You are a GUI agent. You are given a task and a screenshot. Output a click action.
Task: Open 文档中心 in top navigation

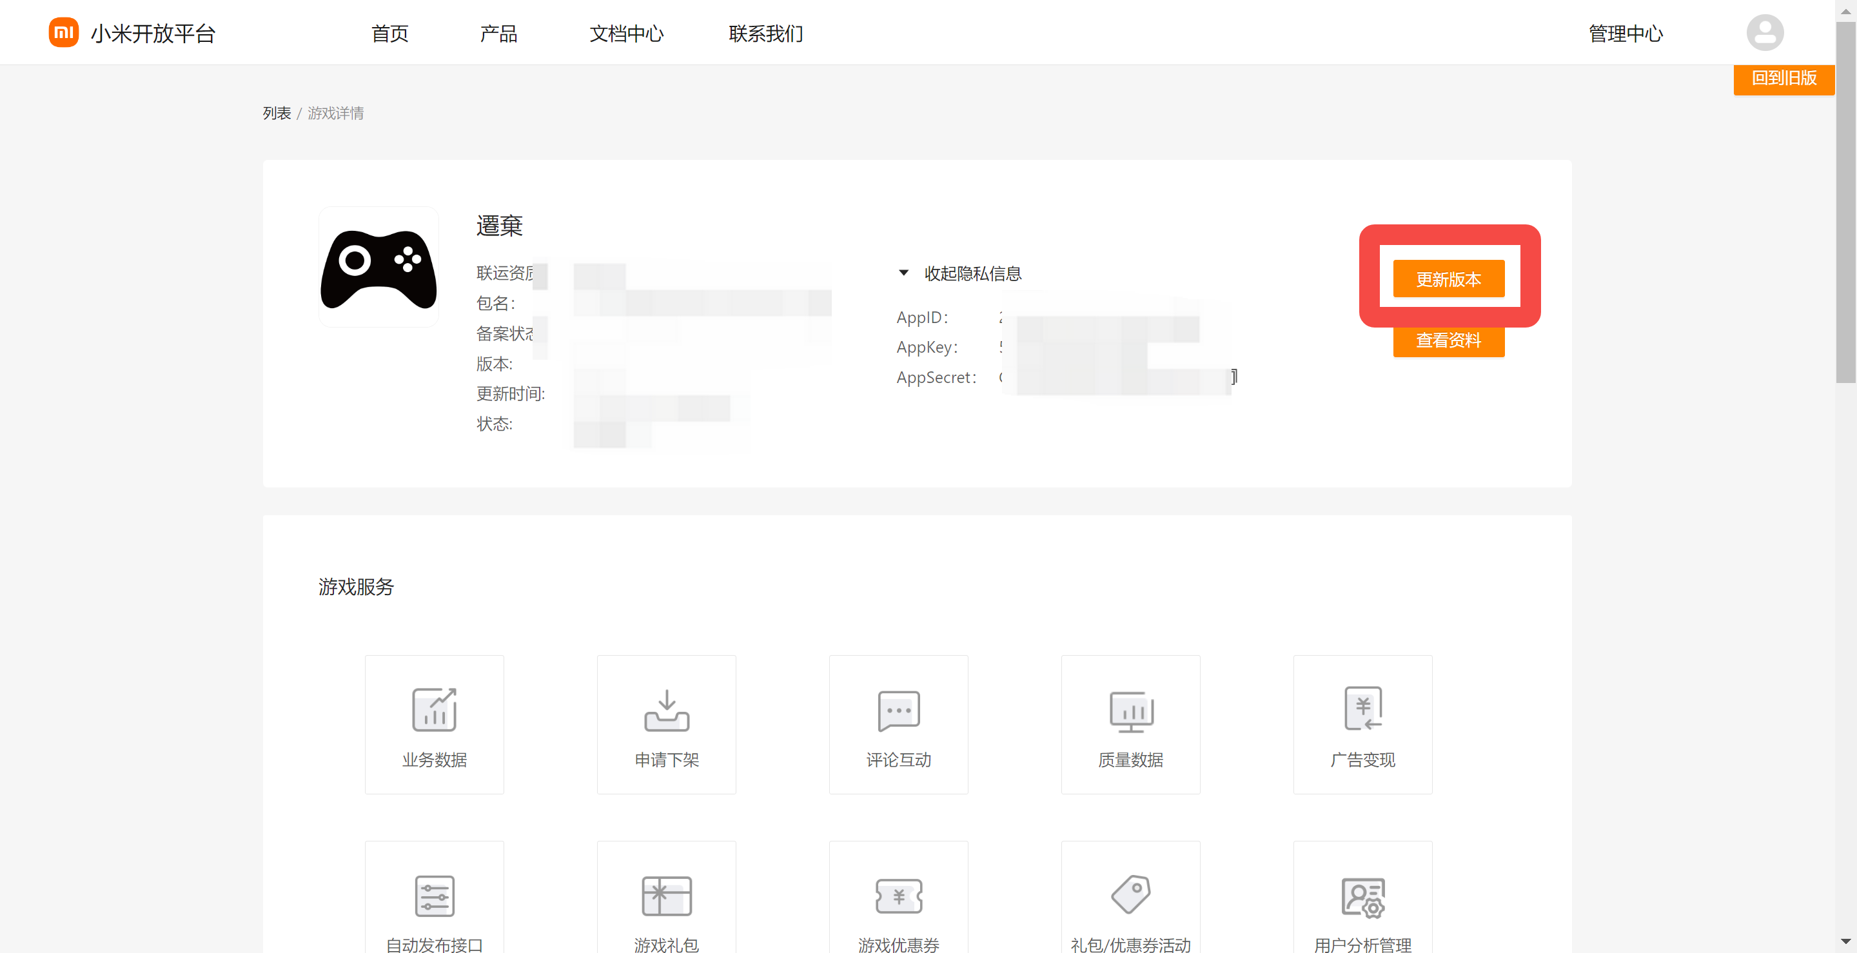[625, 33]
